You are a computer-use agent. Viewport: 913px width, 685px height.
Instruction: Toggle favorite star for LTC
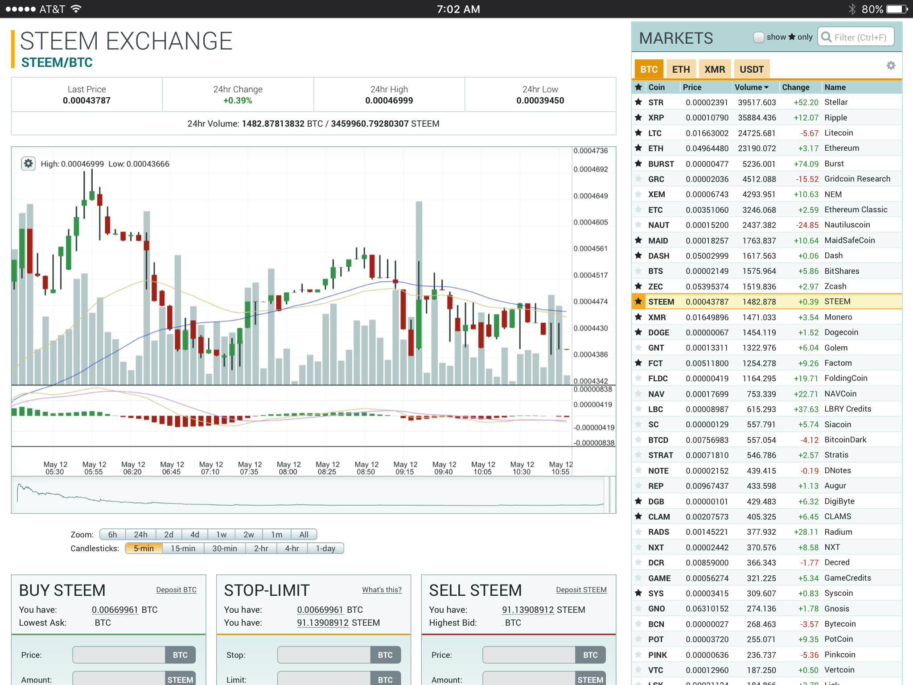click(638, 133)
